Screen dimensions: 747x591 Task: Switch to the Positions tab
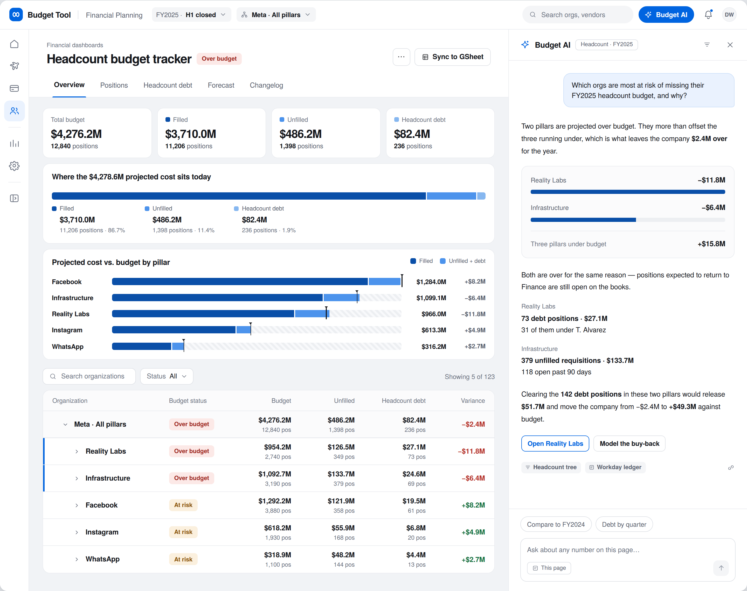point(114,85)
